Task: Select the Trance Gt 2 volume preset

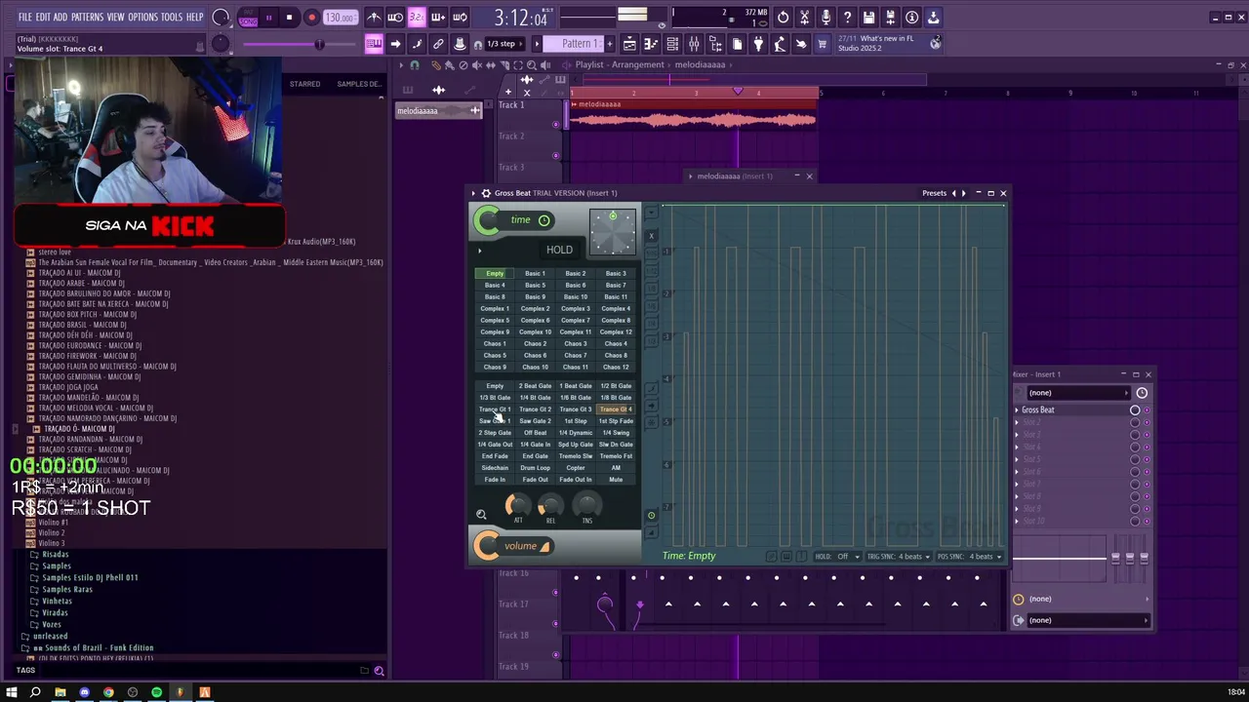Action: 535,409
